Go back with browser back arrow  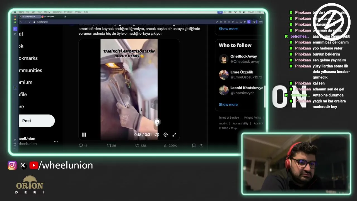21,22
